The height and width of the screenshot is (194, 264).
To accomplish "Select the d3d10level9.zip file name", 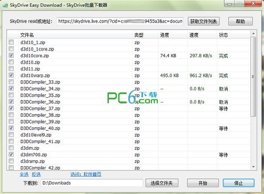I will pos(36,135).
